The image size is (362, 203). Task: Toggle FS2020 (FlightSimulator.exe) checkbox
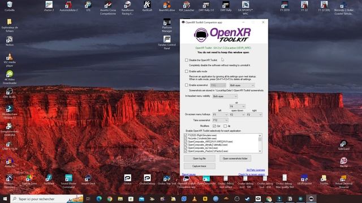coord(186,135)
